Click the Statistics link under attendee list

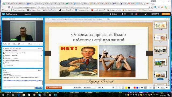9,66
